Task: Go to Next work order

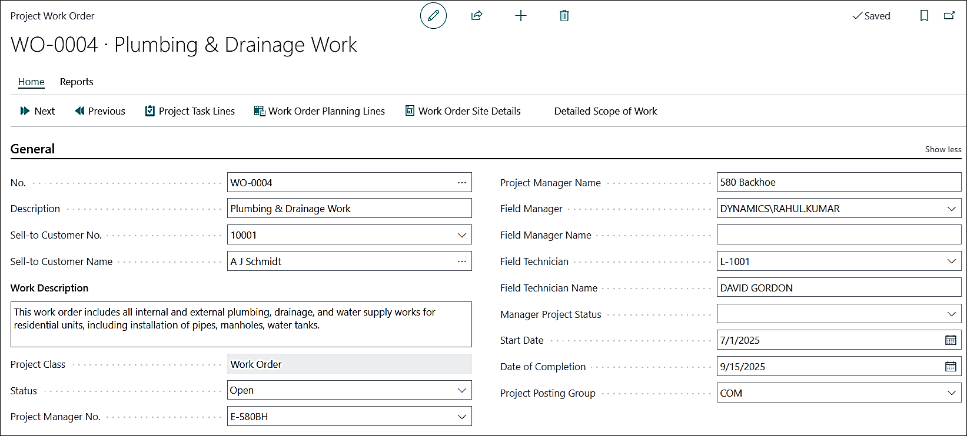Action: (x=38, y=111)
